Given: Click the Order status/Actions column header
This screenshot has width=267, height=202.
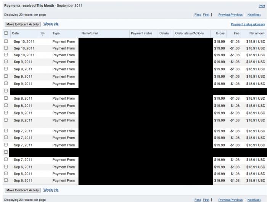Looking at the screenshot, I should tap(189, 33).
